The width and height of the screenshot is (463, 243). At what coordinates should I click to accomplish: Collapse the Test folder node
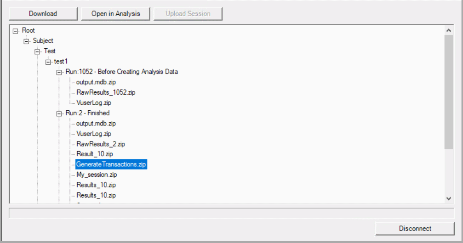click(38, 51)
